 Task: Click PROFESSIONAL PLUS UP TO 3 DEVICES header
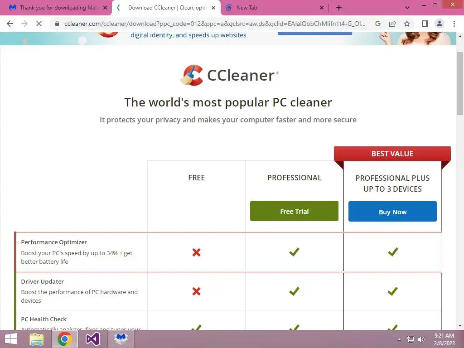(x=392, y=184)
